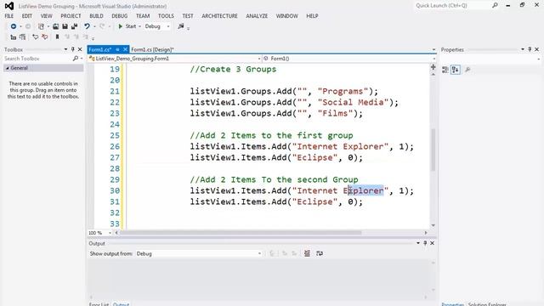Open the Undo history dropdown arrow

click(x=94, y=26)
